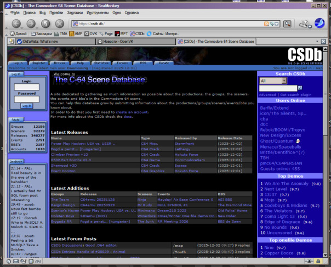Open the We Are The Anomaly top demo

pos(286,184)
